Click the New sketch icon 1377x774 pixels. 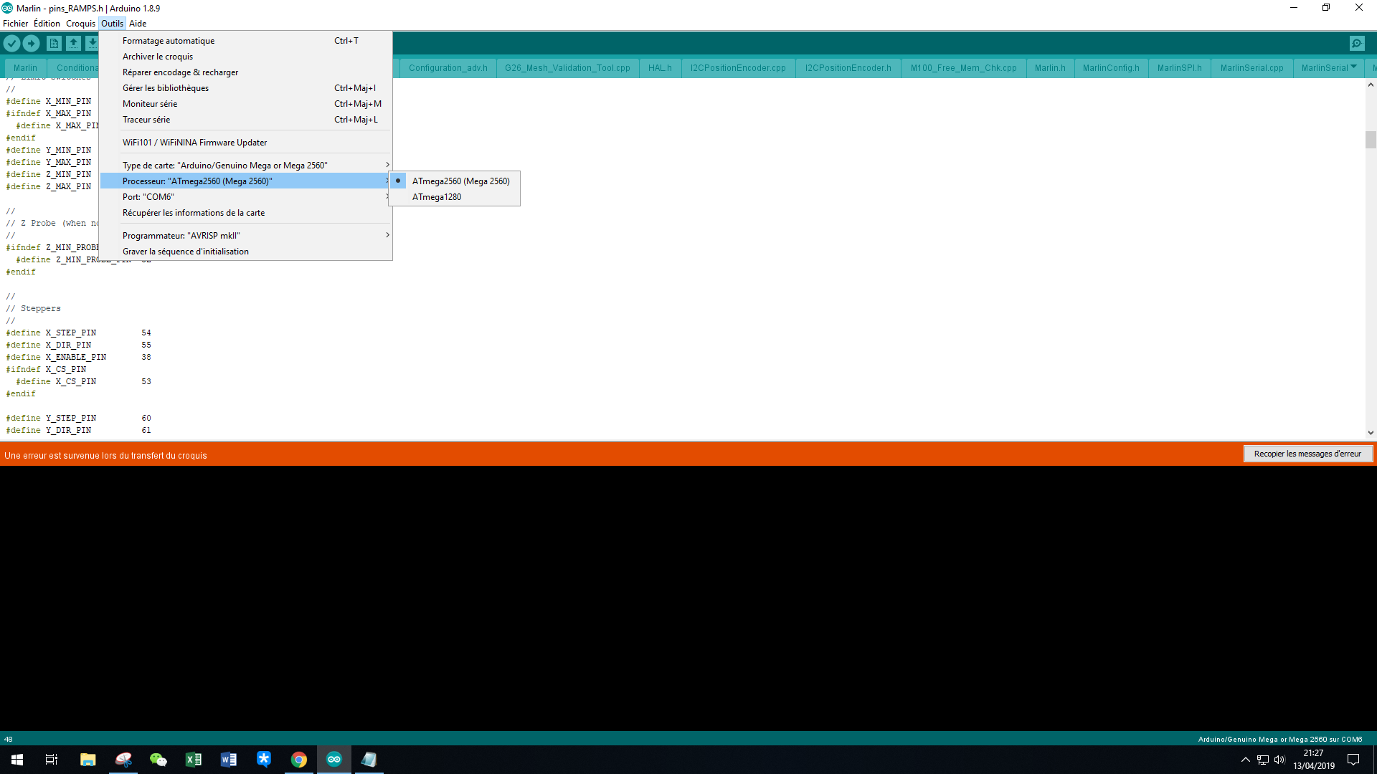click(x=54, y=44)
